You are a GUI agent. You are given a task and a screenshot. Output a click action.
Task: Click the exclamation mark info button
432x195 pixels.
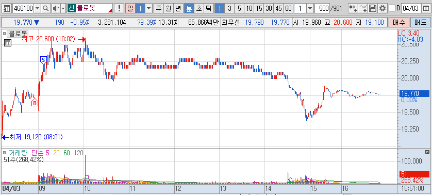coord(119,9)
